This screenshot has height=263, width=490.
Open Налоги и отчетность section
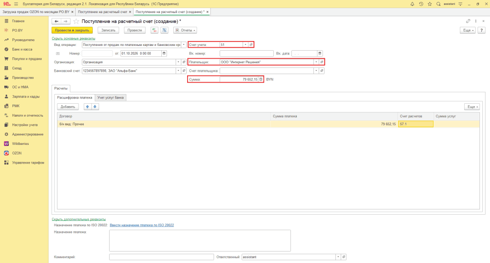pyautogui.click(x=27, y=116)
